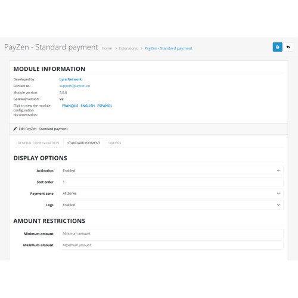Go to Extensions in the breadcrumb
Viewport: 298px width, 298px height.
click(128, 48)
